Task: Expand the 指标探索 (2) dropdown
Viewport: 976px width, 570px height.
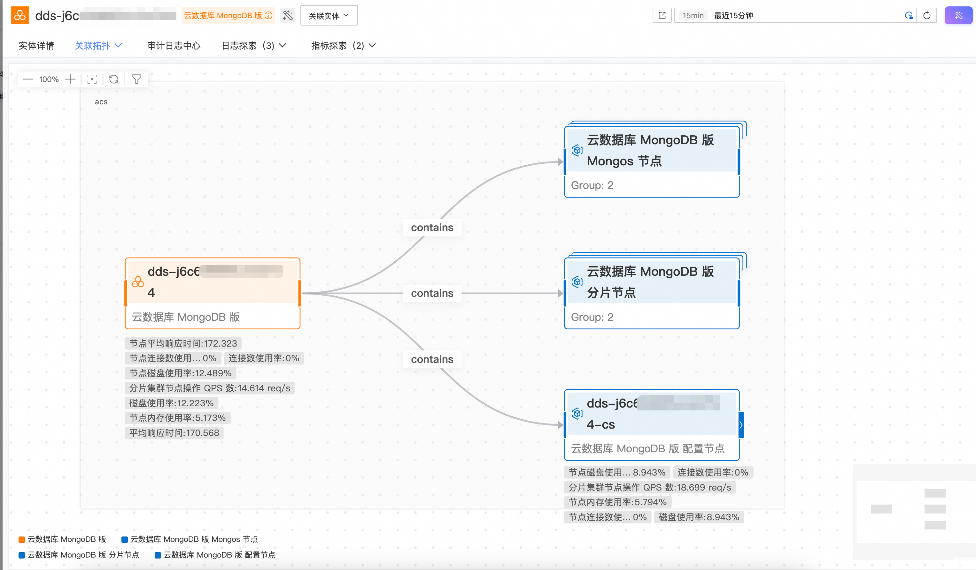Action: click(343, 46)
